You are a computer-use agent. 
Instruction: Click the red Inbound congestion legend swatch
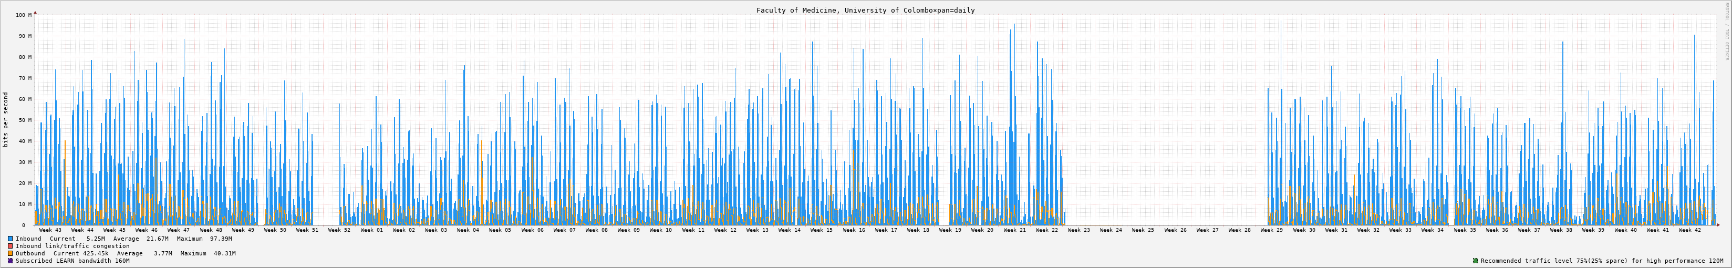click(x=10, y=246)
